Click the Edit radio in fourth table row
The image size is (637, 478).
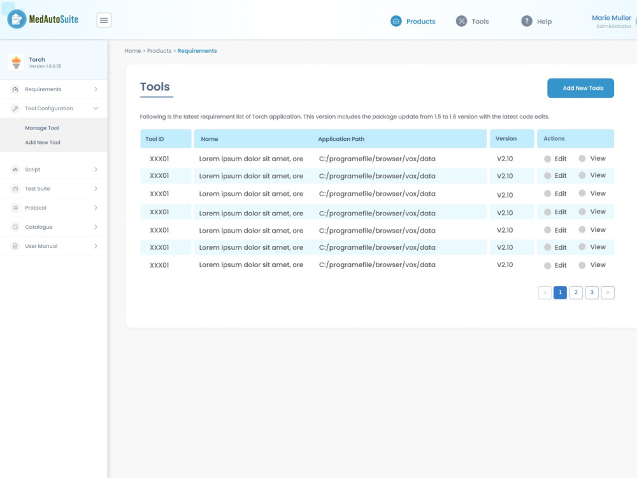(548, 212)
